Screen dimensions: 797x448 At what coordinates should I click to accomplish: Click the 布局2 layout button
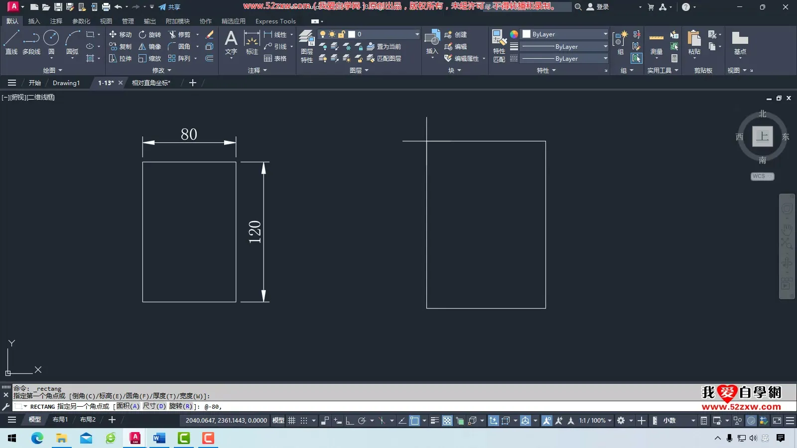[87, 419]
